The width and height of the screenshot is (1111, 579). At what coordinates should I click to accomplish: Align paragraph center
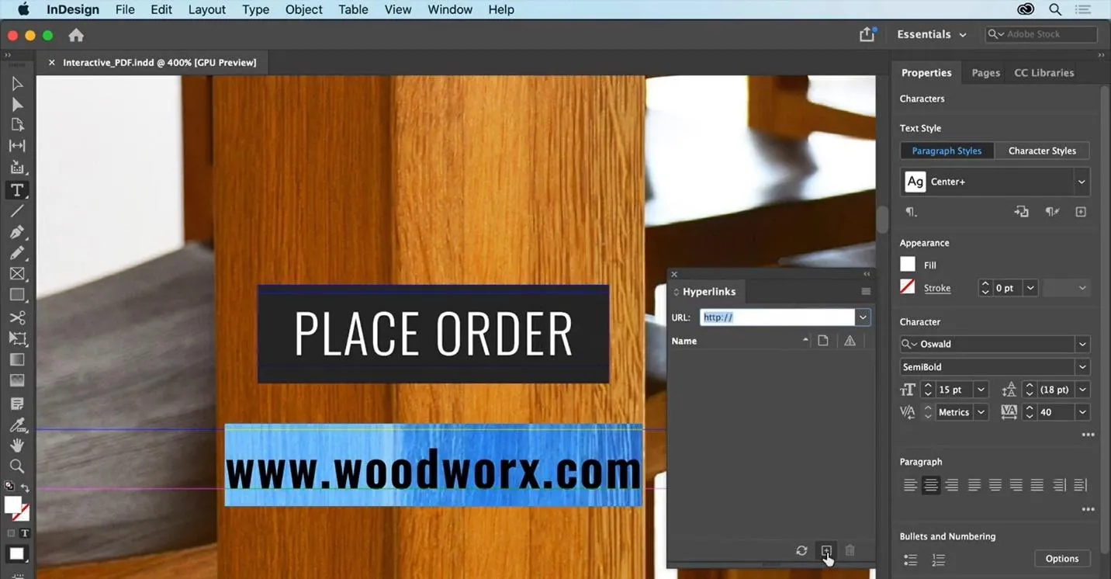(x=931, y=485)
